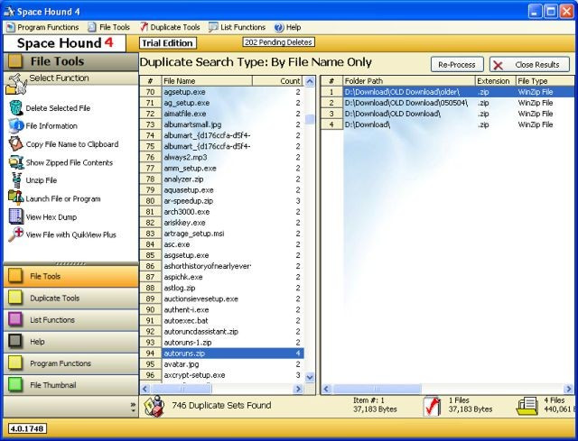578x441 pixels.
Task: Click the File Tools header icon
Action: click(x=15, y=61)
